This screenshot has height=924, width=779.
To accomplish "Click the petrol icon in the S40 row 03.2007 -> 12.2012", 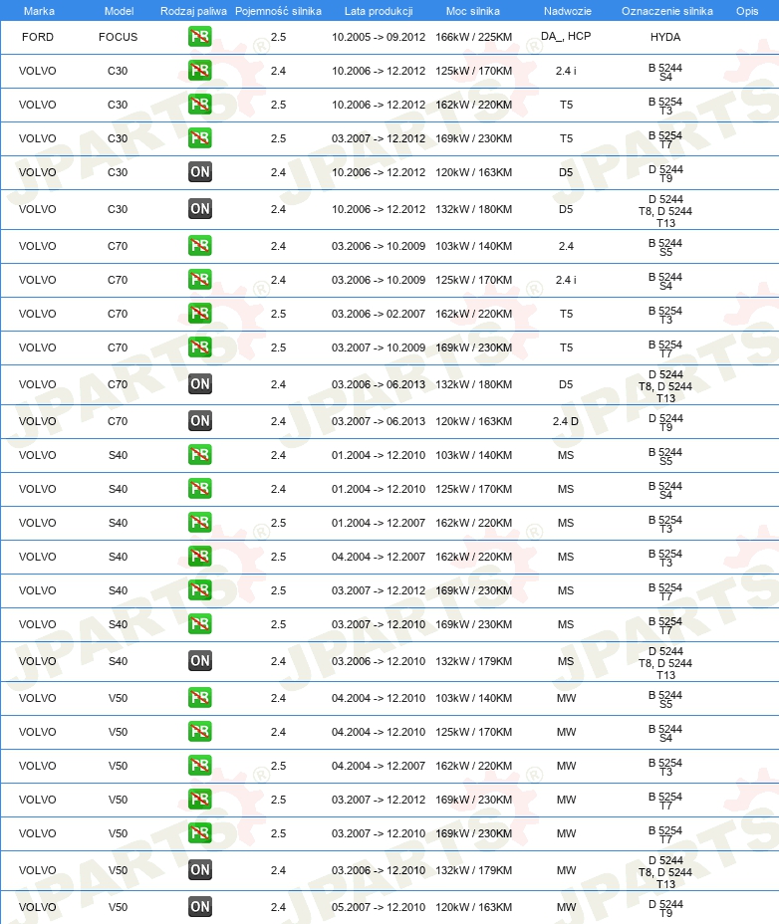I will click(x=200, y=589).
